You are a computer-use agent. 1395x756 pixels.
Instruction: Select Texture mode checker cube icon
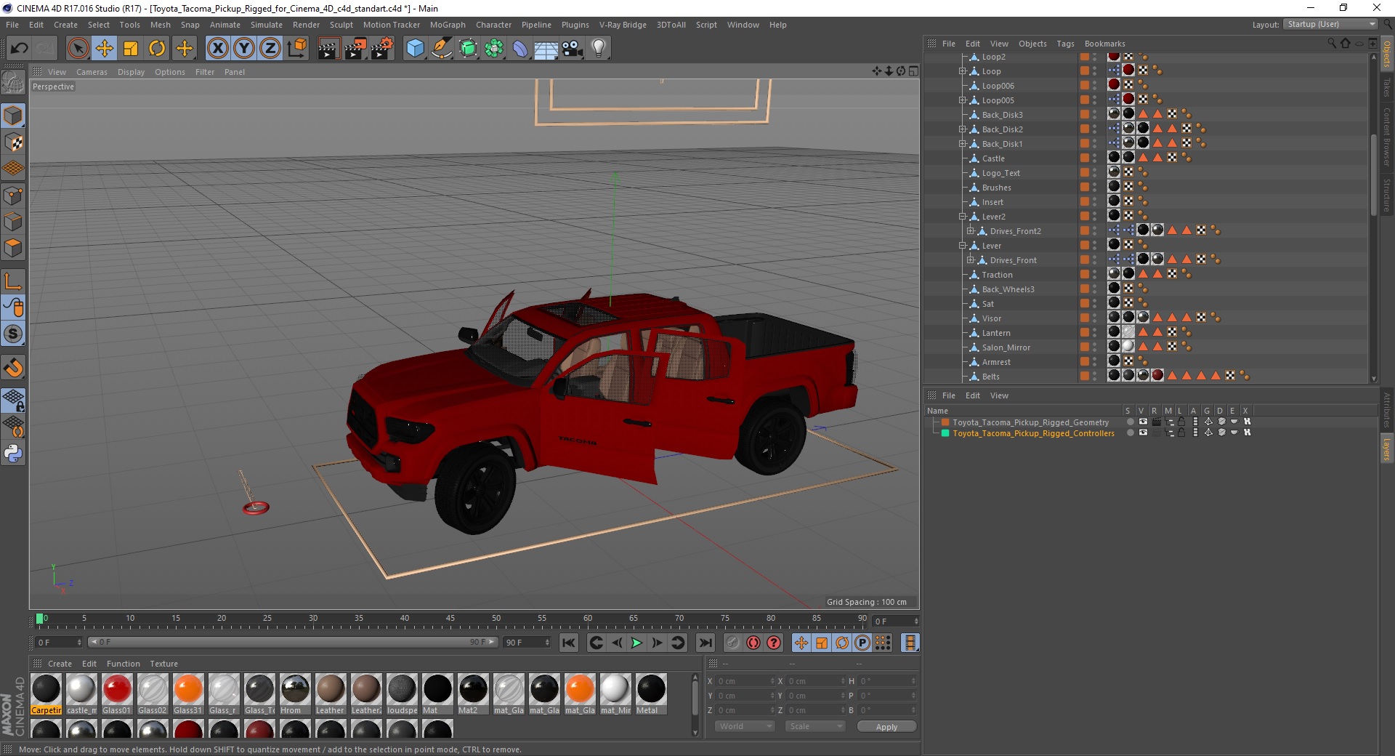tap(13, 142)
